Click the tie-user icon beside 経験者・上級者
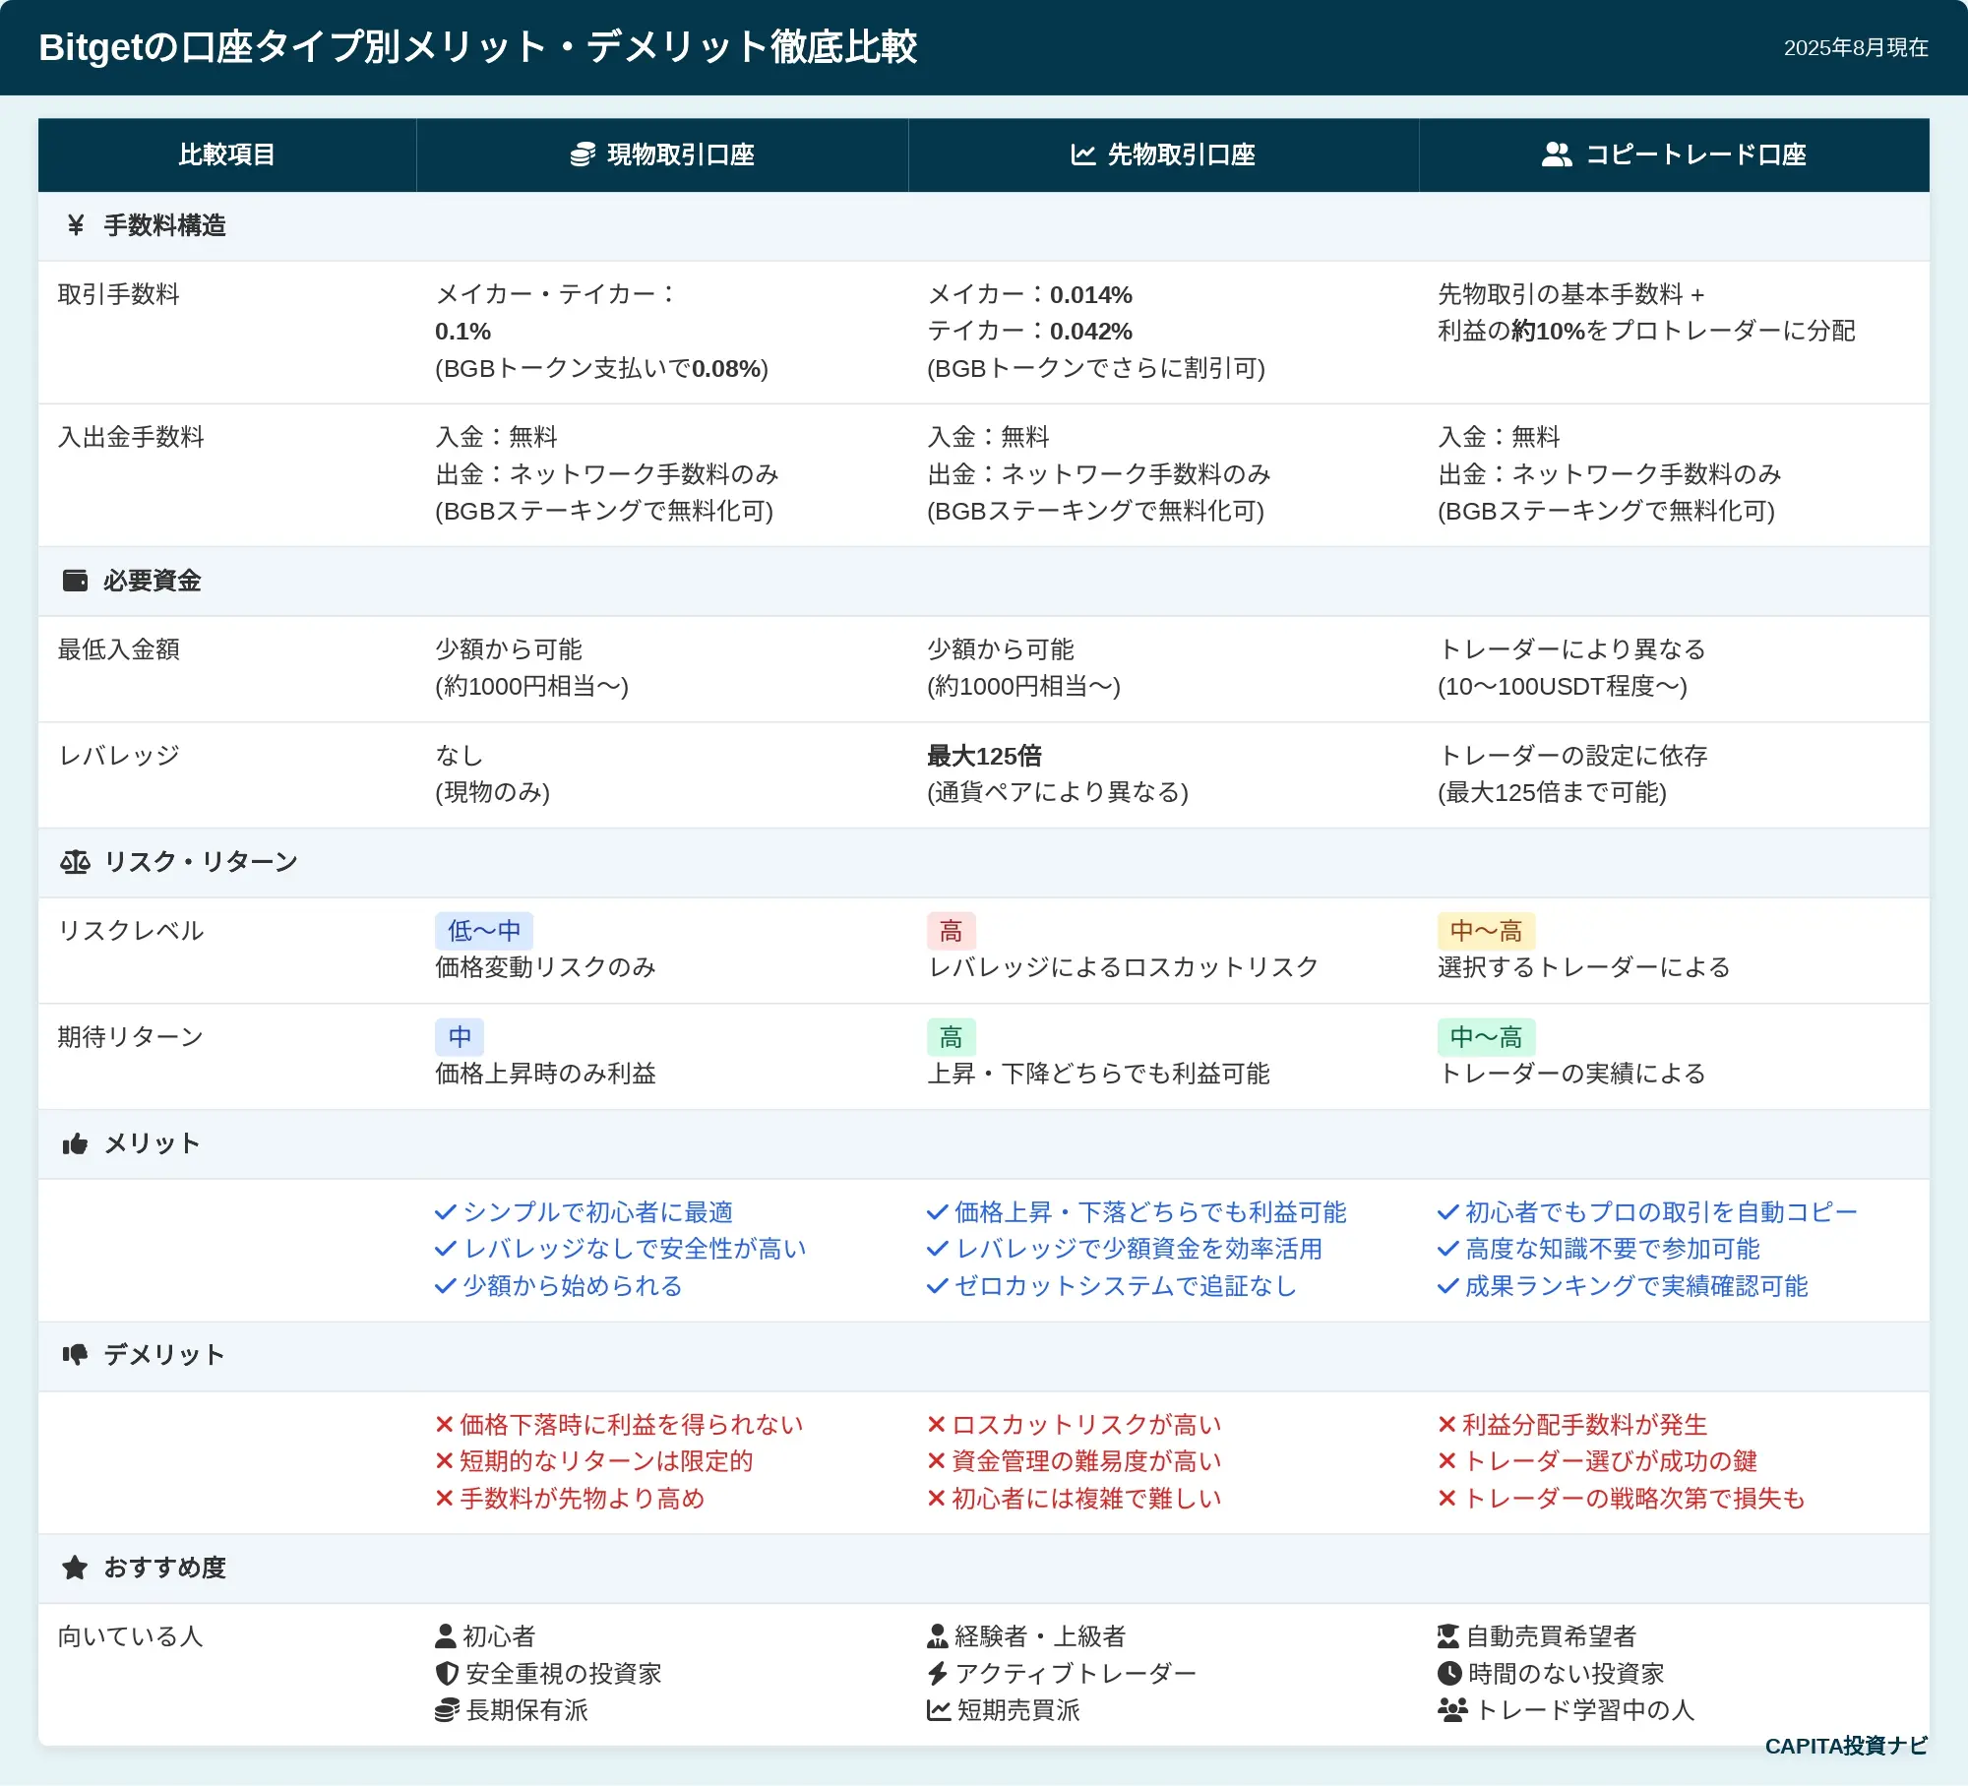 point(938,1636)
